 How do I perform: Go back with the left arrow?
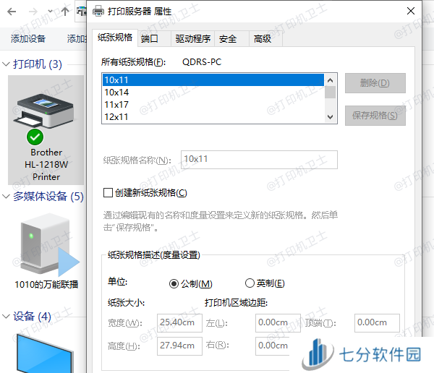(12, 12)
